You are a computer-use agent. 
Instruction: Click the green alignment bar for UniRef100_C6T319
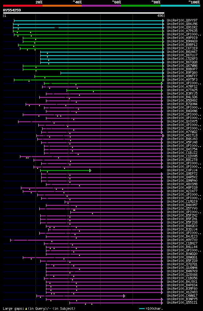pos(92,48)
